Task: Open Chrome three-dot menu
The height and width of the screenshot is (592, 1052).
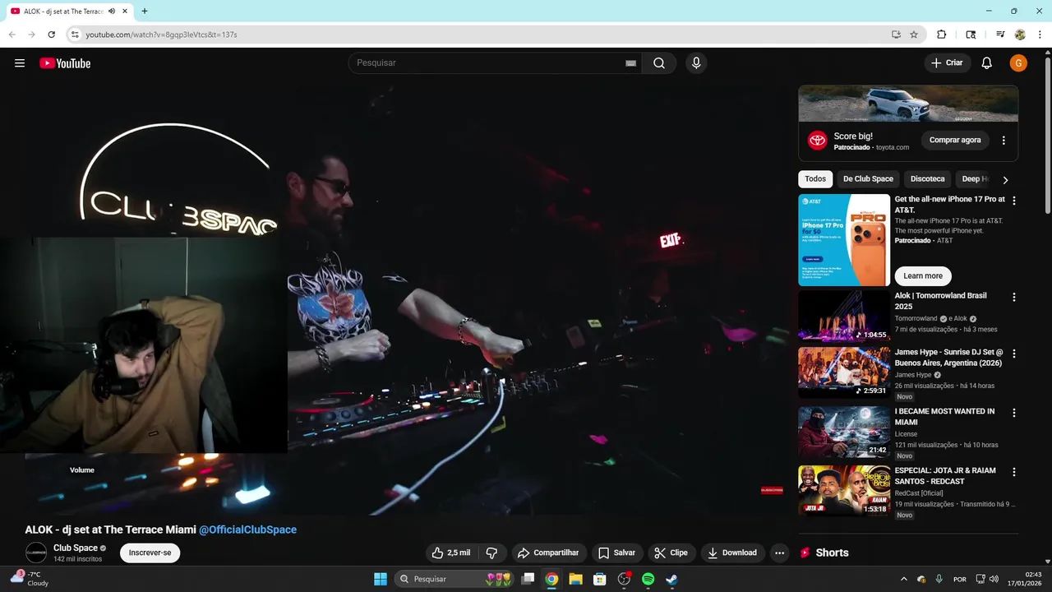Action: coord(1040,35)
